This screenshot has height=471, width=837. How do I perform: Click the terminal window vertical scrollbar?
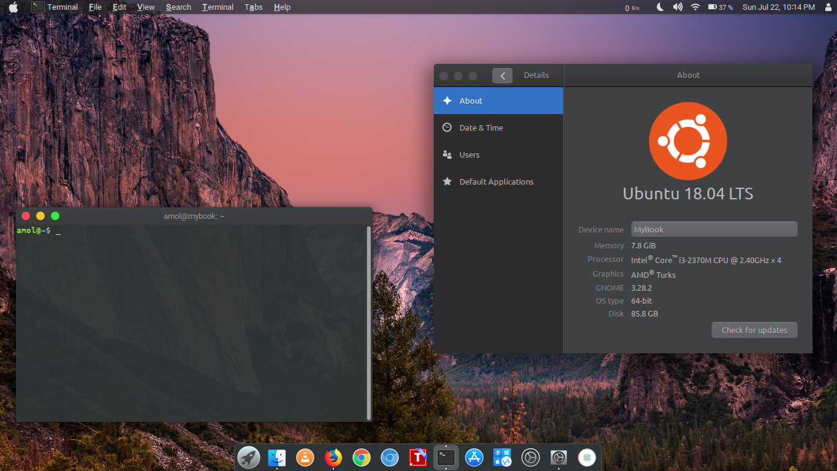click(x=368, y=323)
